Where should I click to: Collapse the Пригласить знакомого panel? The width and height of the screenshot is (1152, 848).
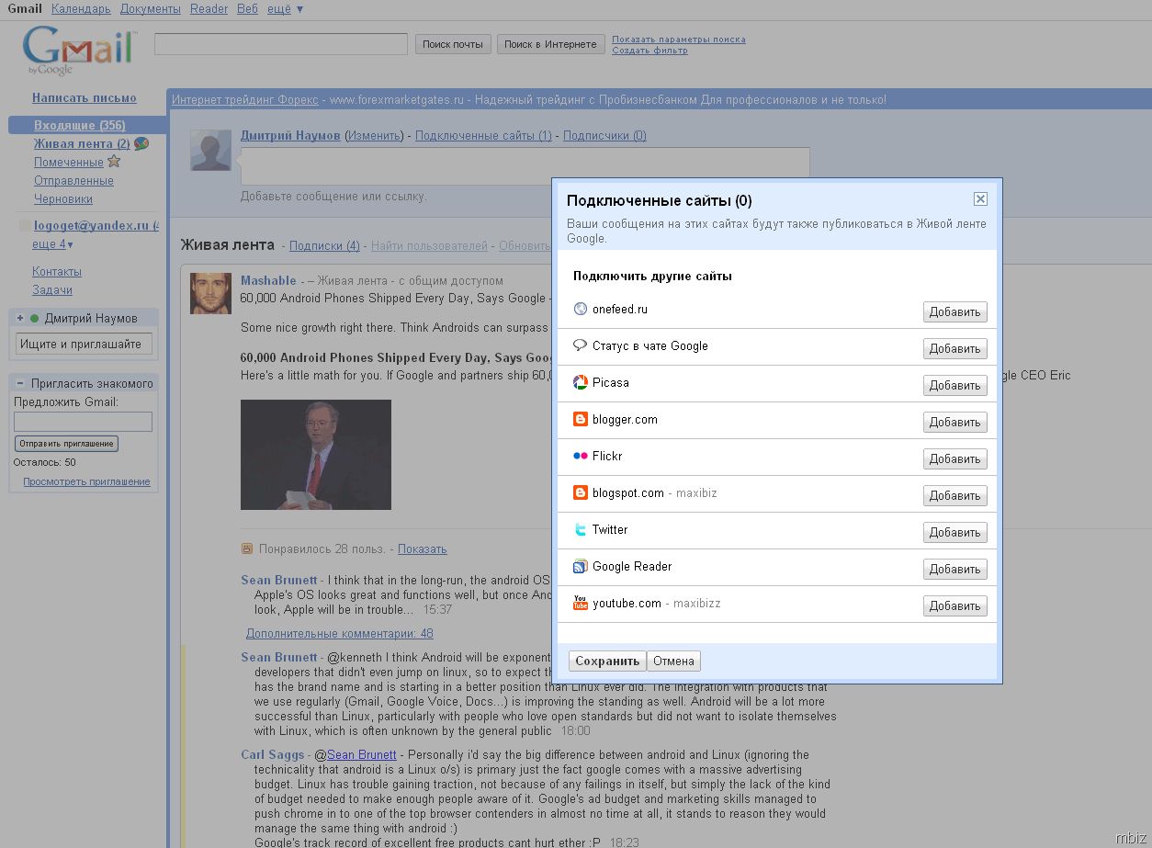point(19,383)
